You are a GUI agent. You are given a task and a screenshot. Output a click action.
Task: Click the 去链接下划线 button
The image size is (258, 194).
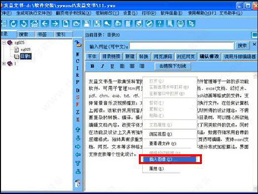(173, 66)
